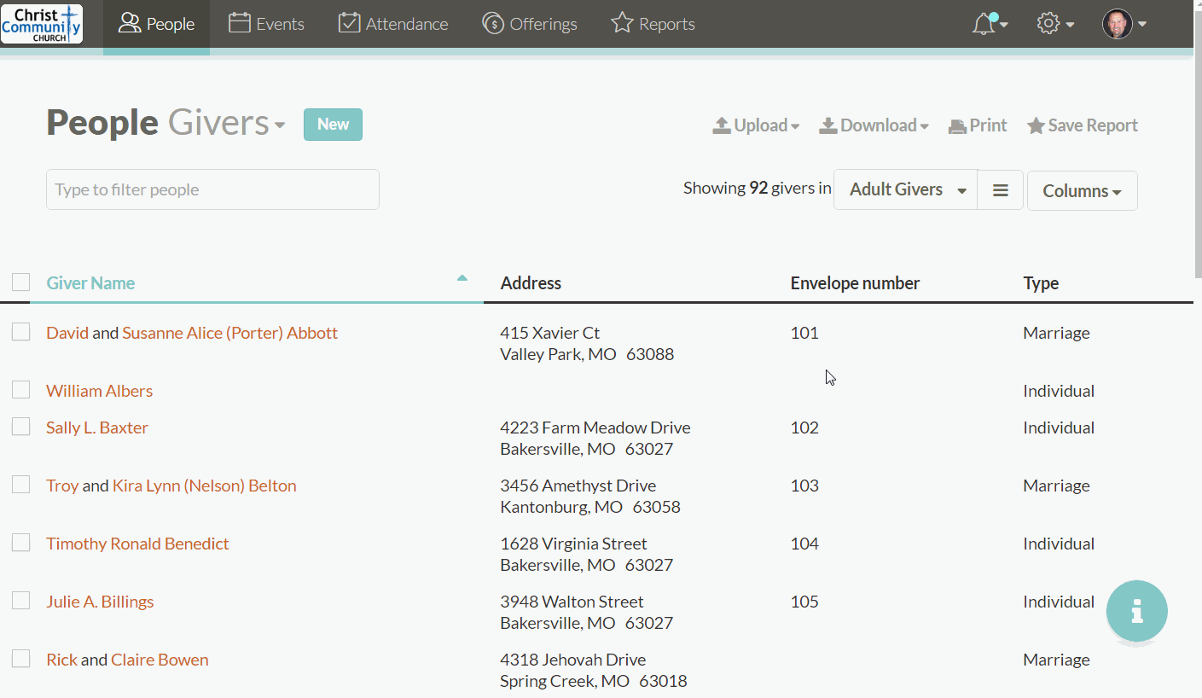Open the Print icon
Image resolution: width=1202 pixels, height=698 pixels.
click(x=955, y=125)
